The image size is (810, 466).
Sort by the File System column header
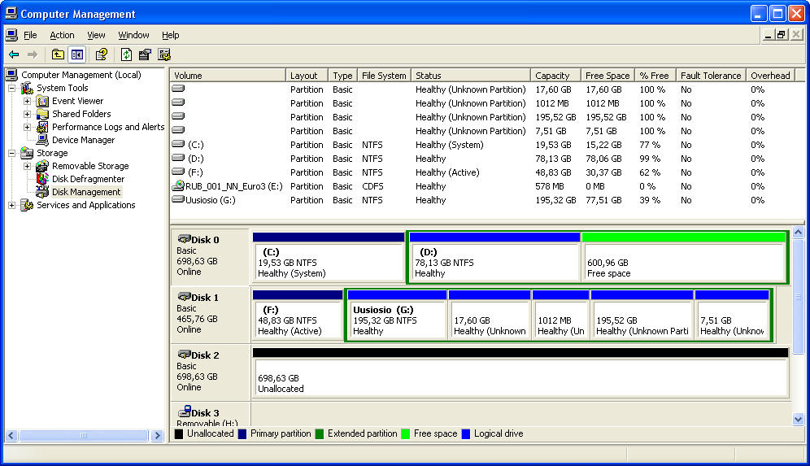coord(385,76)
